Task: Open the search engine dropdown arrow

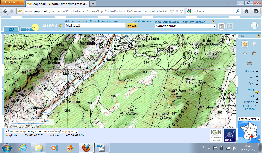Action: [x=193, y=11]
